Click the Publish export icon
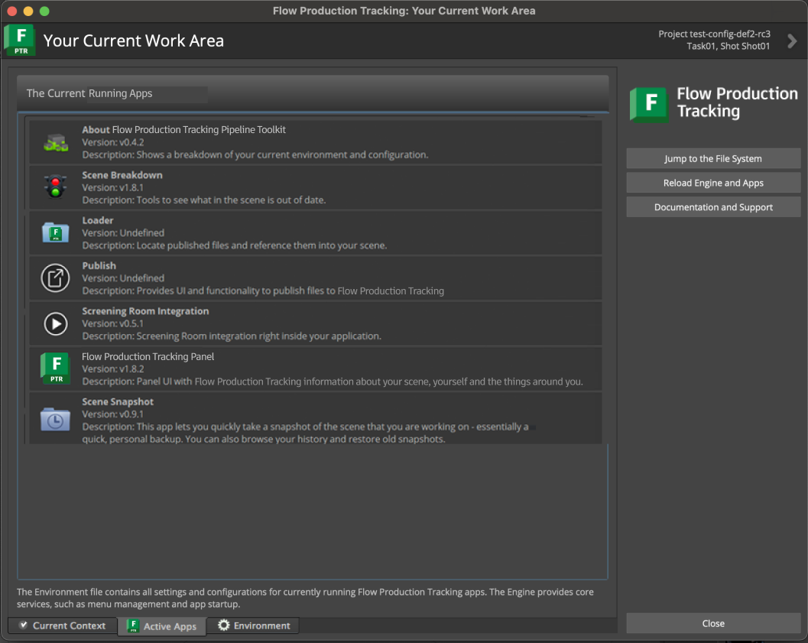This screenshot has height=643, width=808. click(55, 278)
